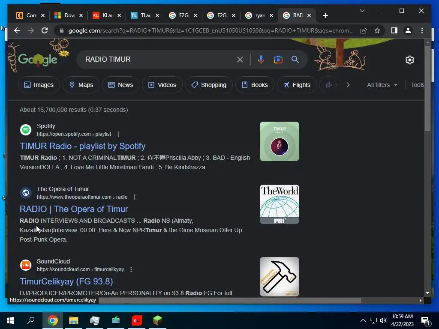Open Google quick settings gear
This screenshot has height=329, width=439.
click(x=409, y=60)
